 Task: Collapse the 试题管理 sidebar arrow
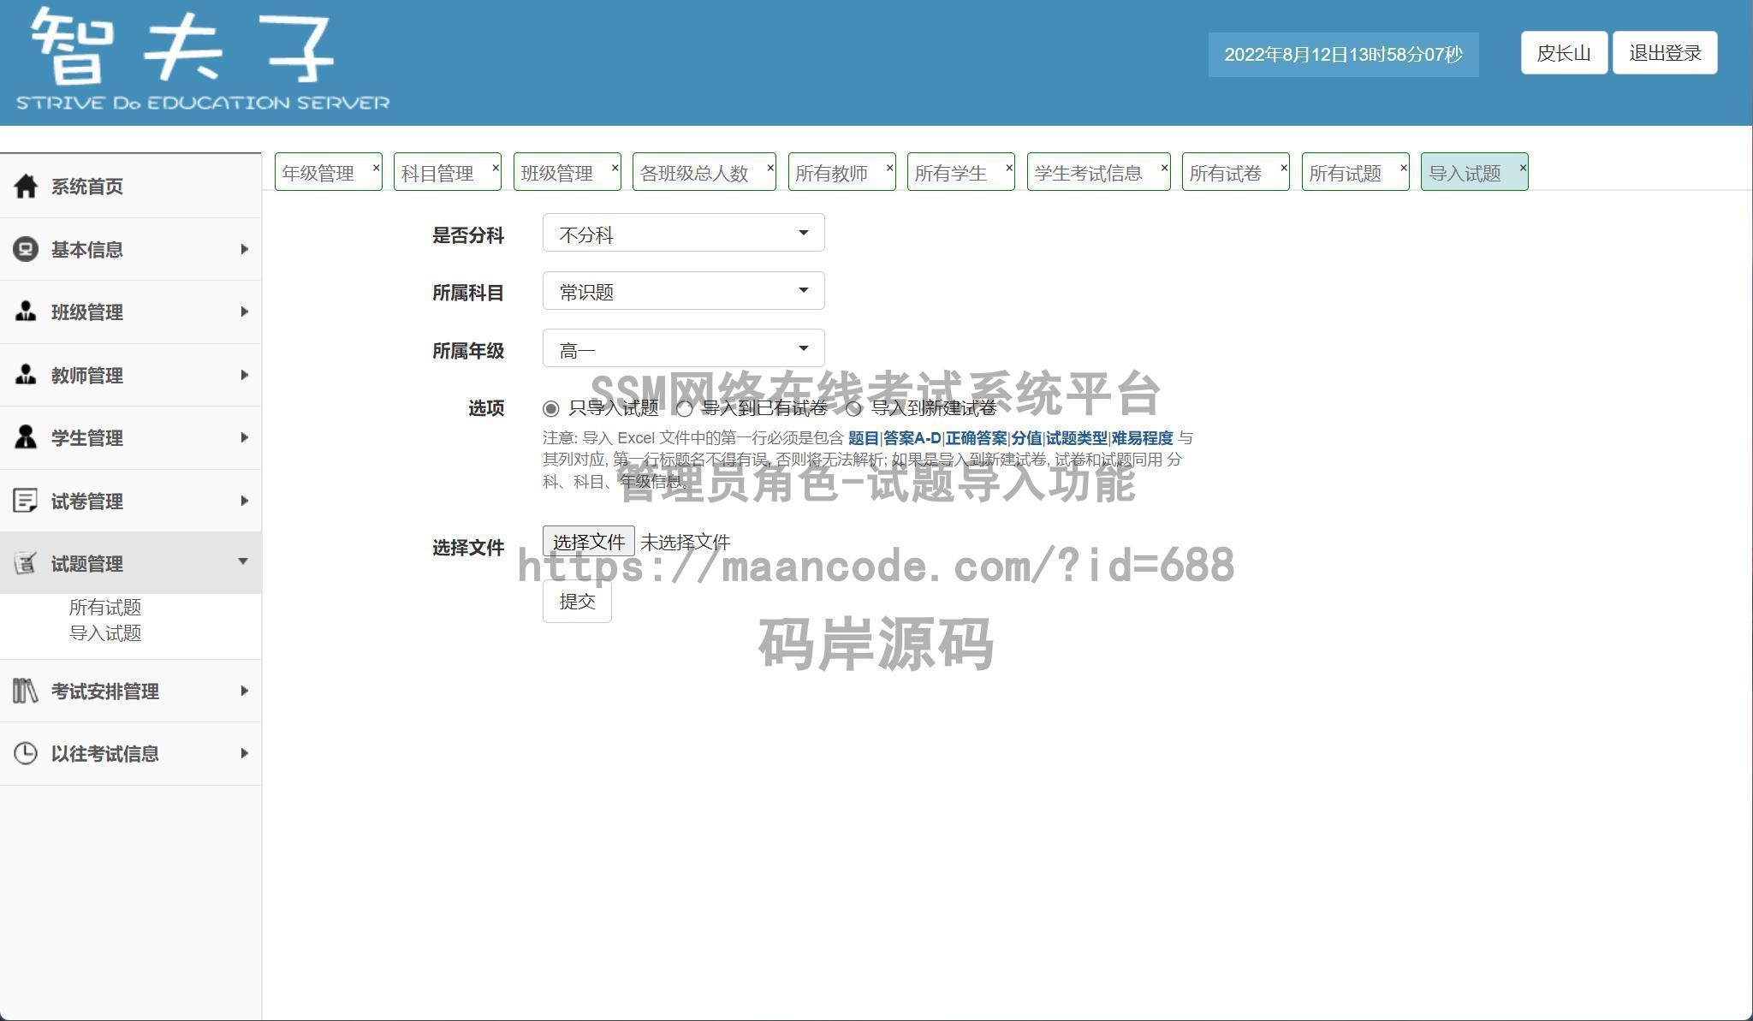pyautogui.click(x=243, y=561)
